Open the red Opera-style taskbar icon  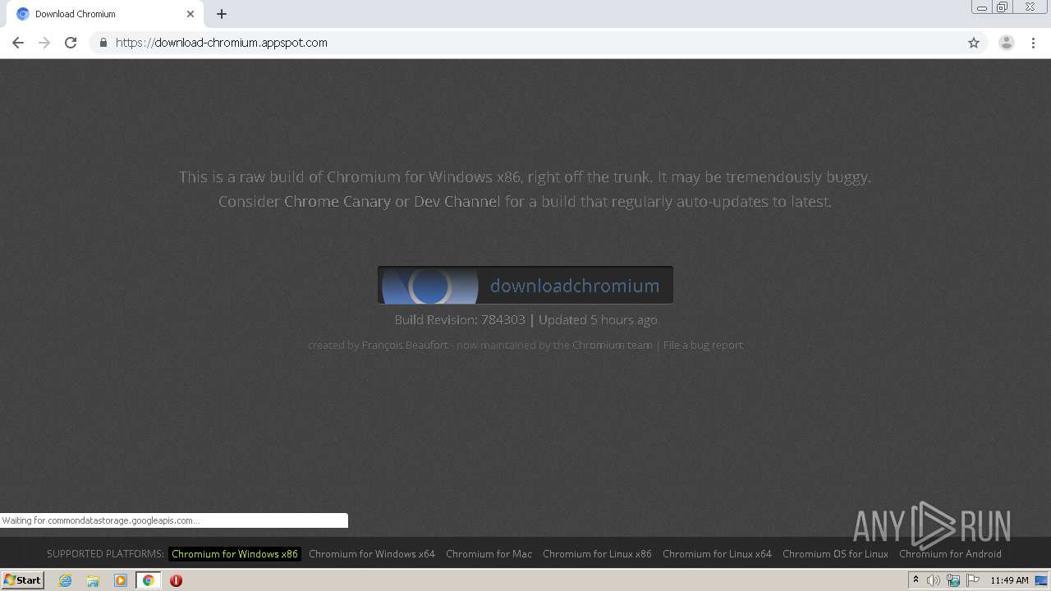176,580
